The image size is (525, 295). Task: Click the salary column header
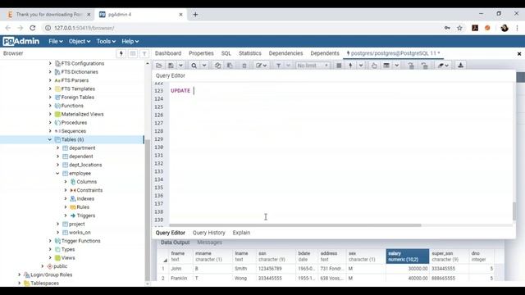(x=407, y=256)
